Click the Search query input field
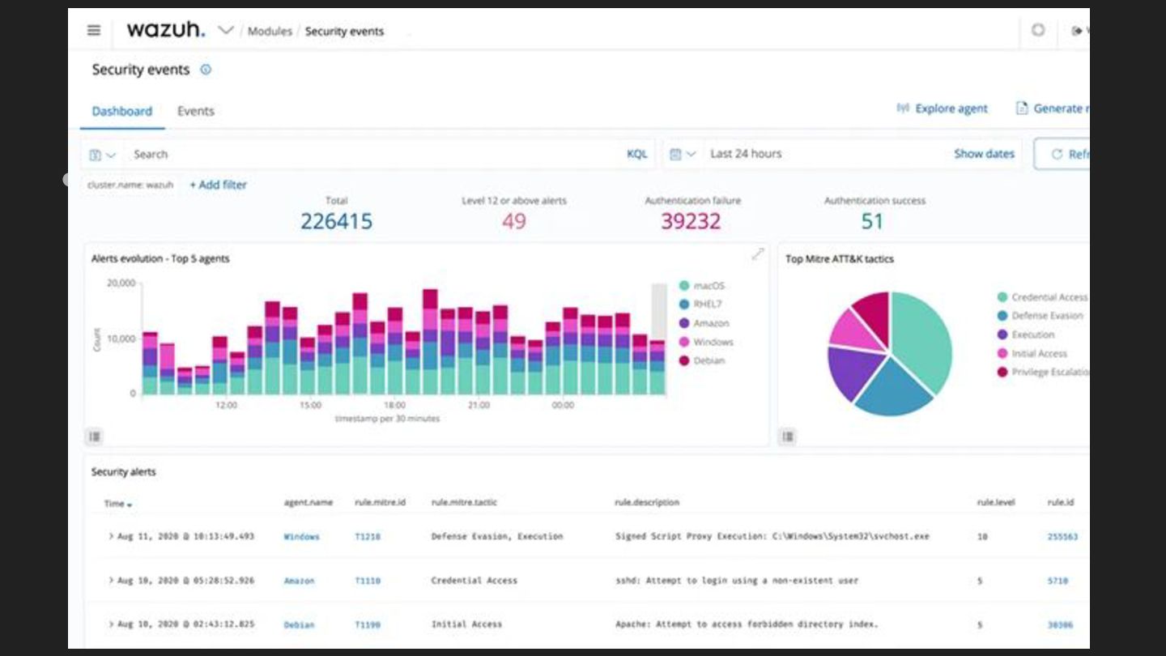 372,154
